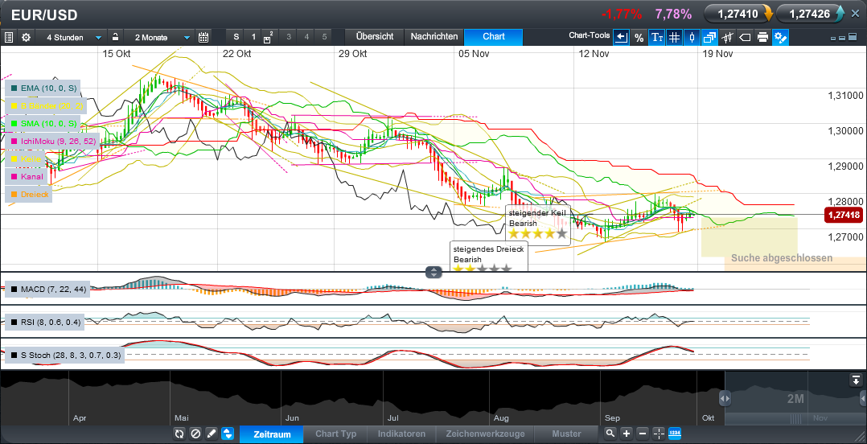Viewport: 867px width, 444px height.
Task: Open the Zeichenwerkzeuge bottom tab
Action: pos(486,434)
